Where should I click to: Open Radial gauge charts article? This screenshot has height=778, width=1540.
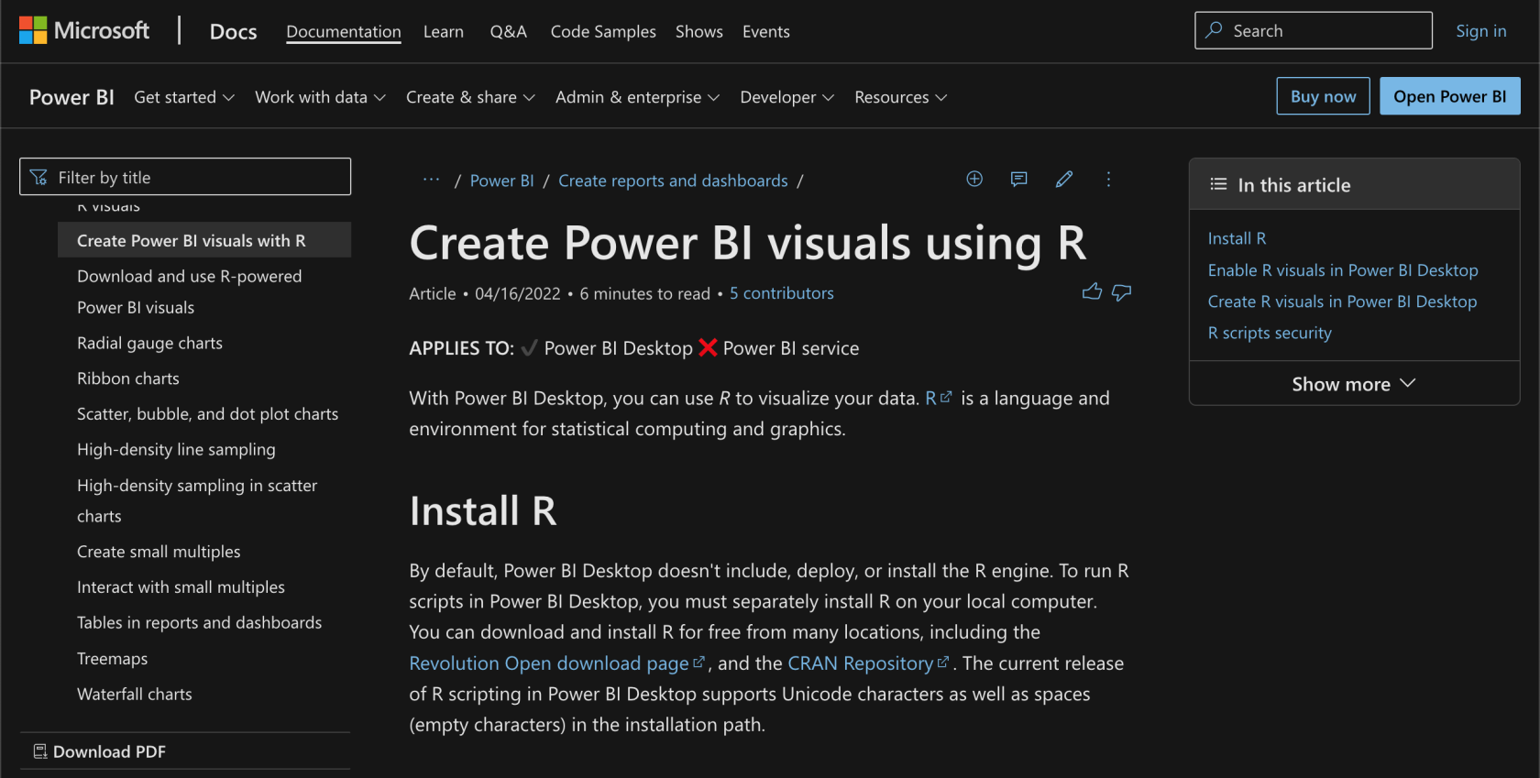click(149, 343)
